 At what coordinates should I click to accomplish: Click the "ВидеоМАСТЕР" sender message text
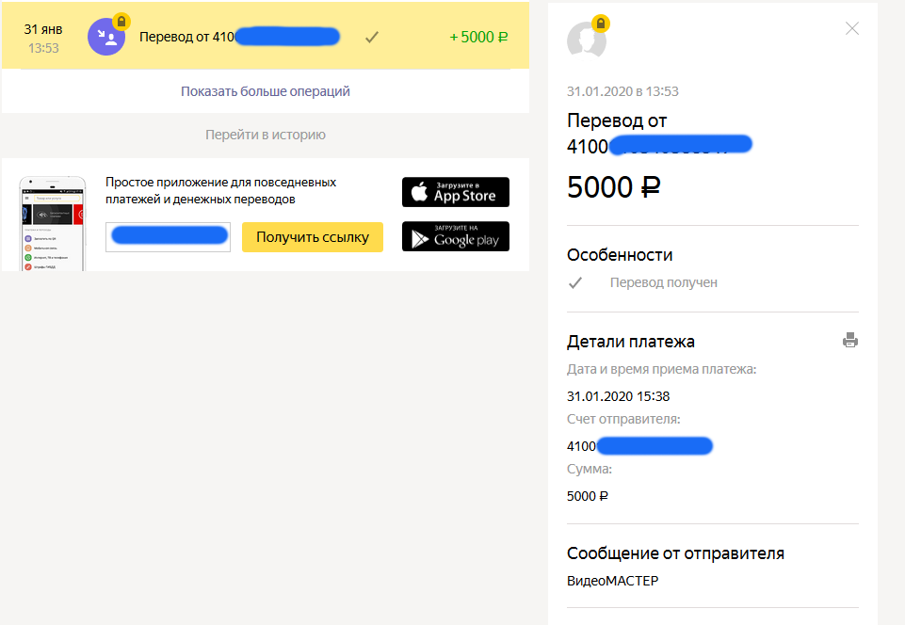coord(613,581)
